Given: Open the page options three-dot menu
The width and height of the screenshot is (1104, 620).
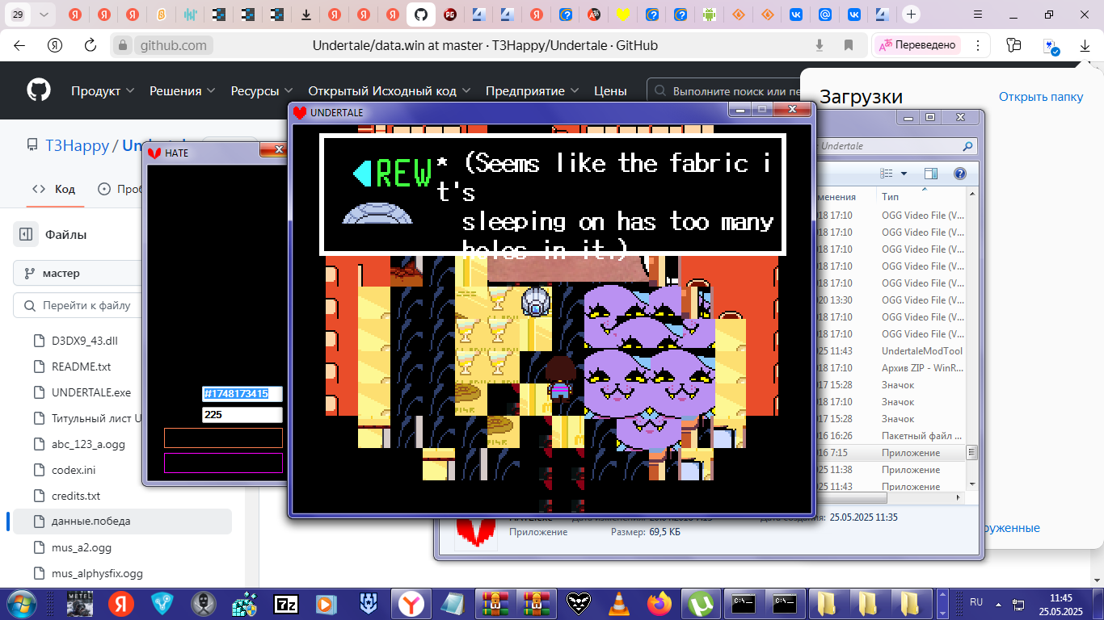Looking at the screenshot, I should click(x=978, y=45).
